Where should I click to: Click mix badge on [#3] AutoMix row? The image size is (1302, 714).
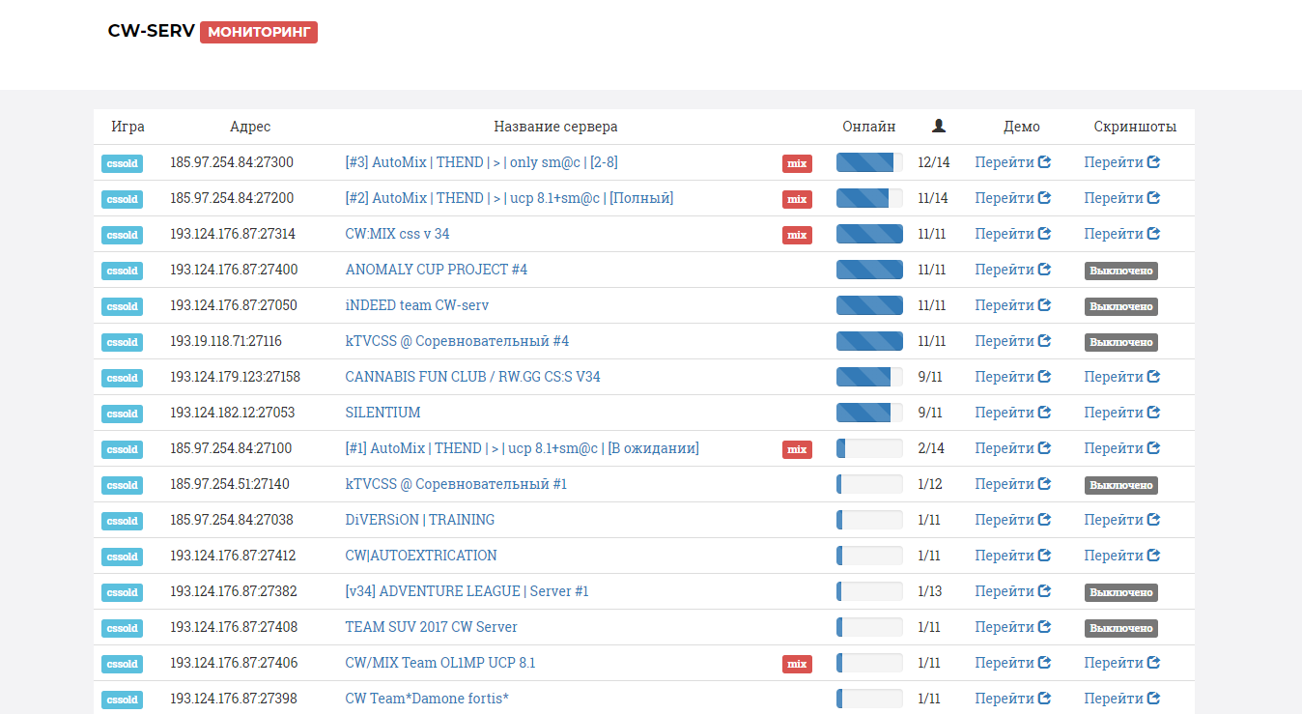tap(797, 163)
